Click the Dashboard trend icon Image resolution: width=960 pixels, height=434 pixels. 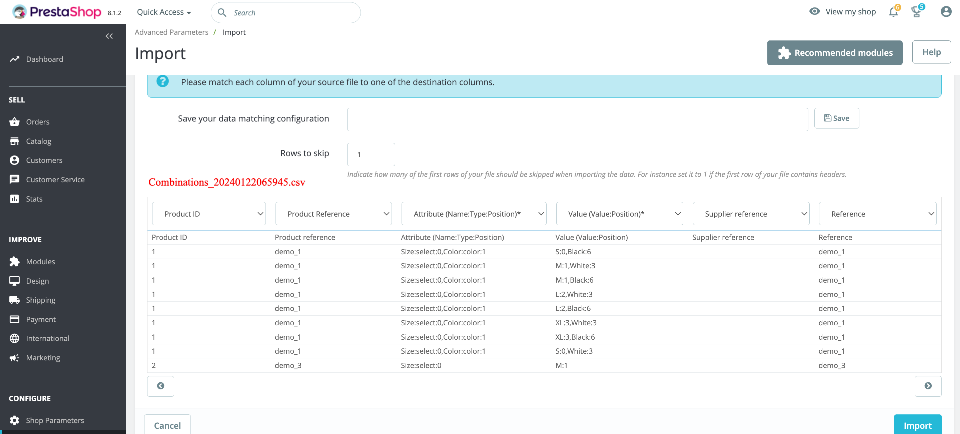(x=14, y=59)
